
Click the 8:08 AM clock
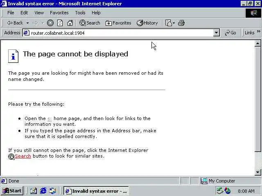[246, 191]
